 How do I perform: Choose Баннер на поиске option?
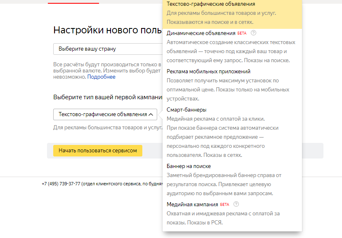tap(189, 166)
